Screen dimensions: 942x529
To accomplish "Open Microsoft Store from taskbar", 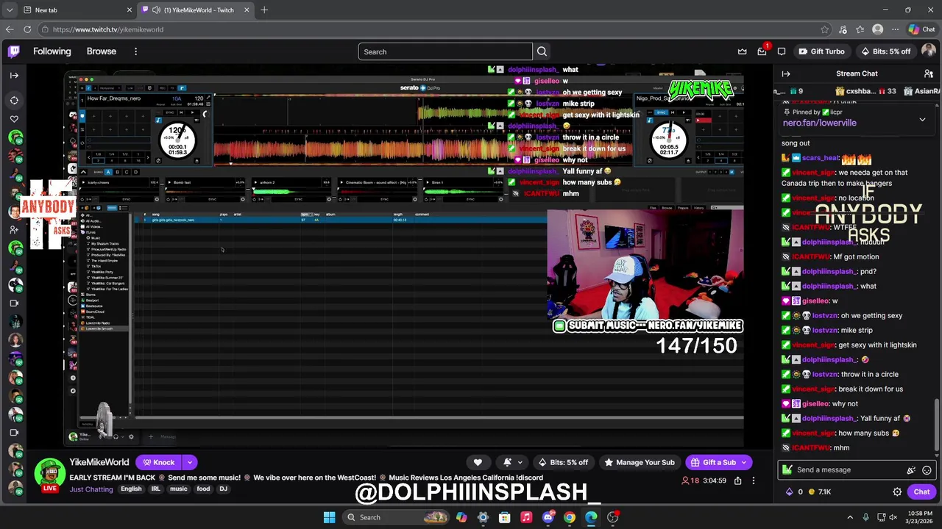I will pos(505,517).
